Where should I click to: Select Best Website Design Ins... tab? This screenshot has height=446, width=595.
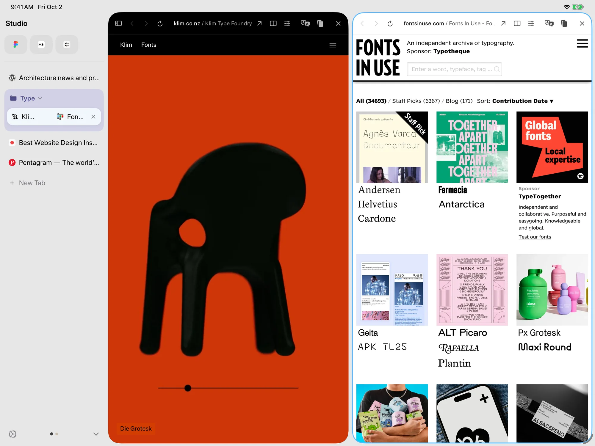[54, 143]
